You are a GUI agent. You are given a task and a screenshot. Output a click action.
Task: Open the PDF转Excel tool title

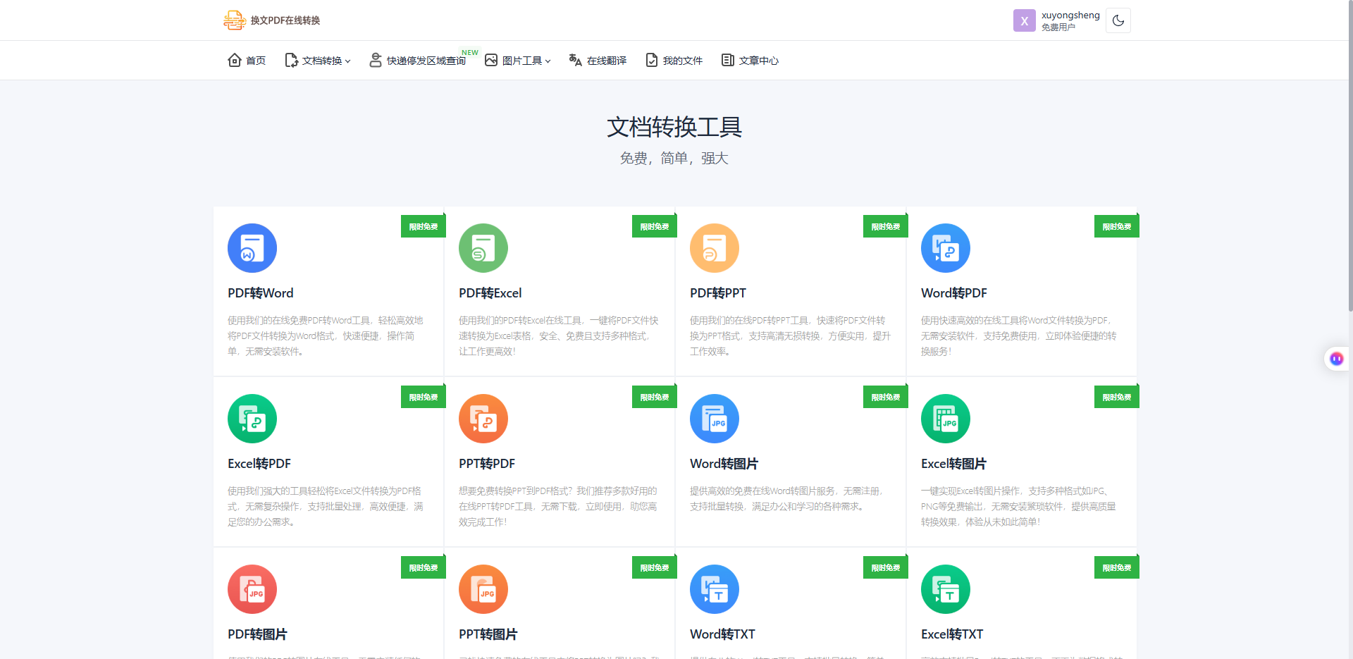click(490, 292)
